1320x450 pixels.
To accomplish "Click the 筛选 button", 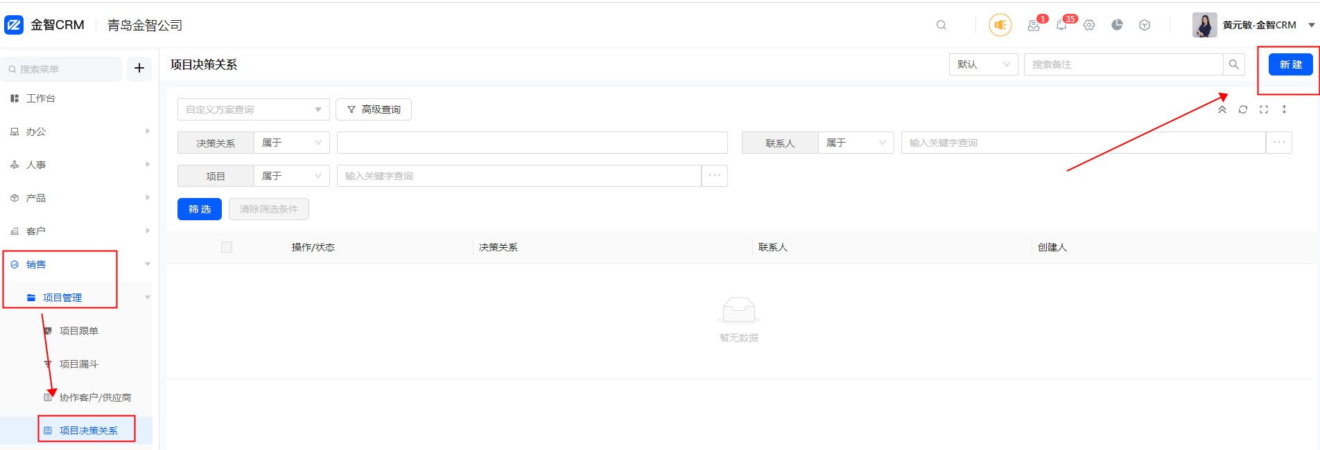I will 200,209.
